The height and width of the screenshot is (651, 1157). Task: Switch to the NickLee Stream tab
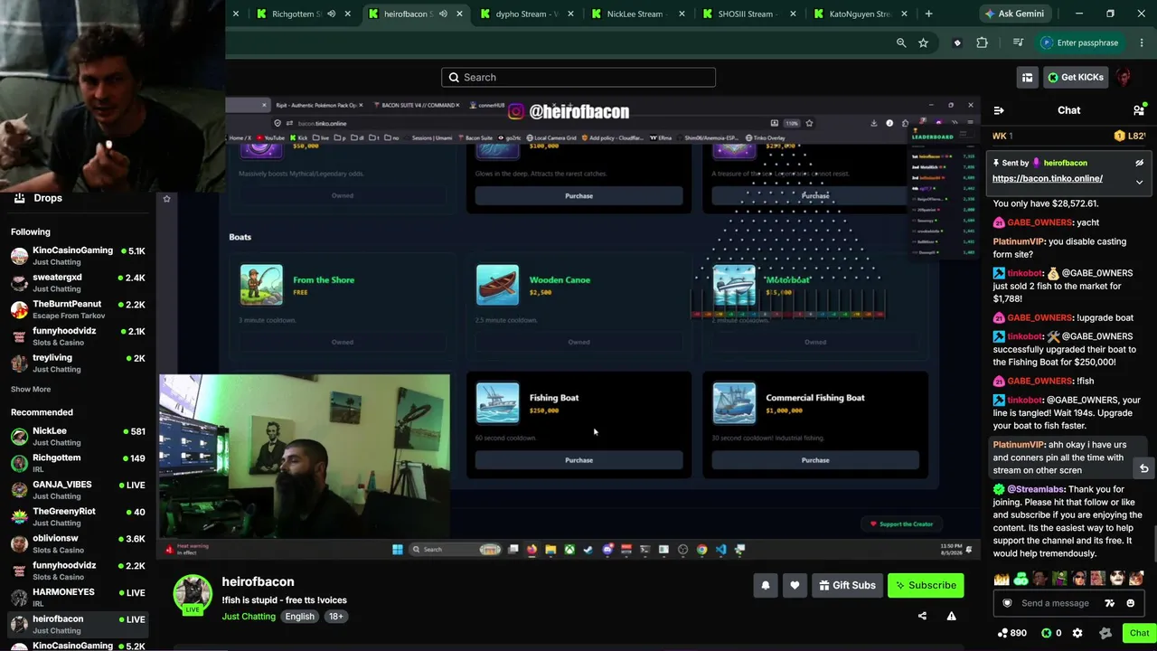click(636, 14)
